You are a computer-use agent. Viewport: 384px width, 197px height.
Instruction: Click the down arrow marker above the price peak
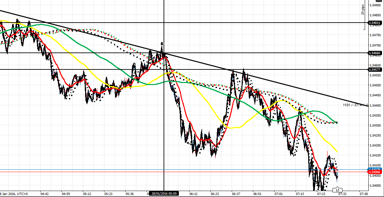162,44
